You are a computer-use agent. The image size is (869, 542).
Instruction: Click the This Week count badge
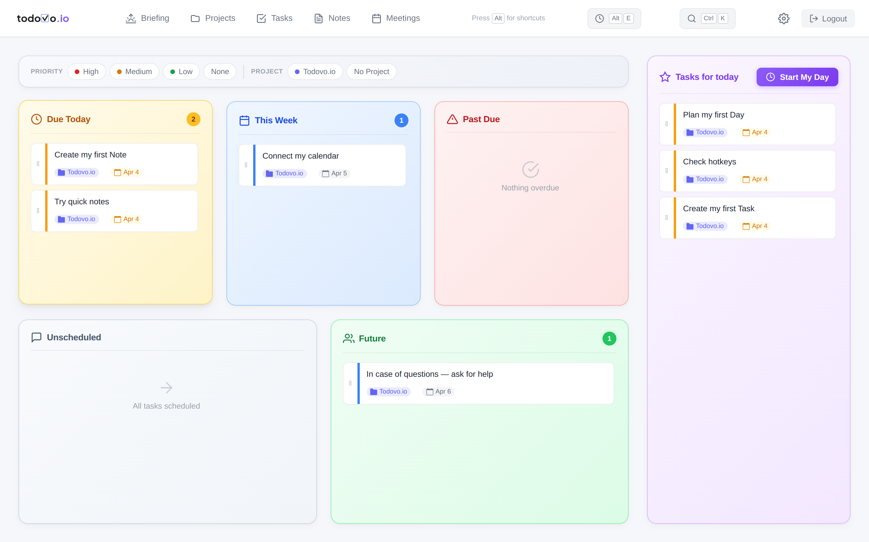401,120
